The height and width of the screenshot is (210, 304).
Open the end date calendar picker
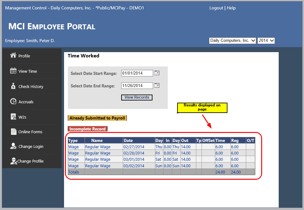point(157,85)
